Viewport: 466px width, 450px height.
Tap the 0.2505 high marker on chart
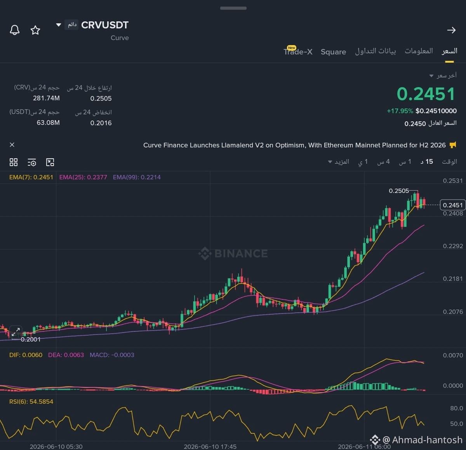click(x=399, y=191)
